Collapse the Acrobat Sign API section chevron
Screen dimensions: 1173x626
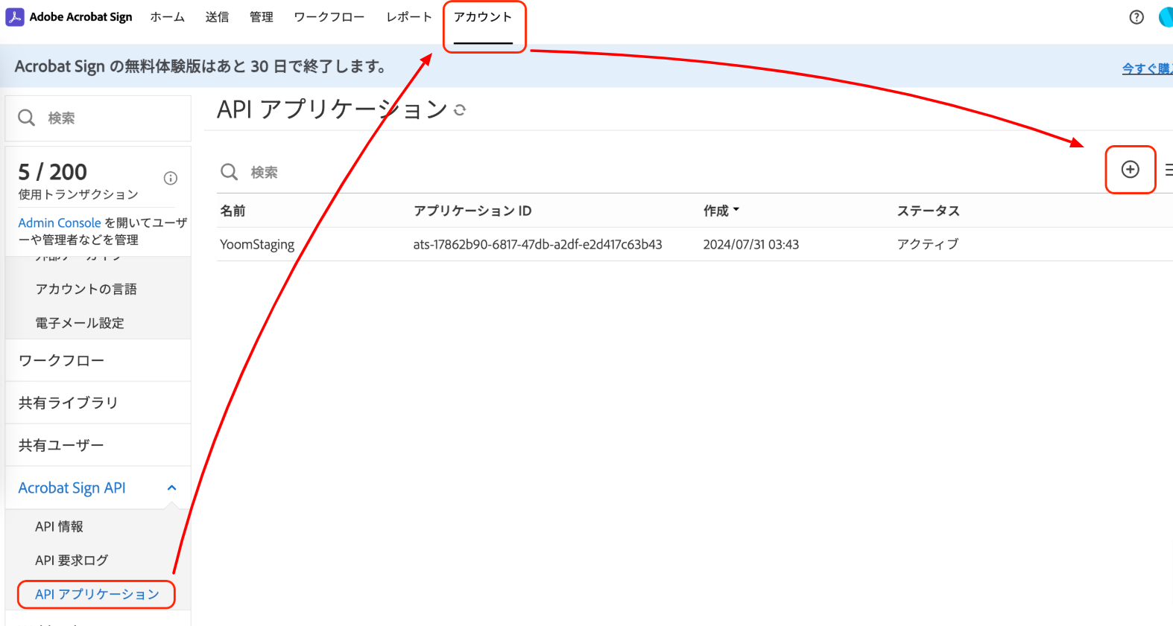coord(172,488)
